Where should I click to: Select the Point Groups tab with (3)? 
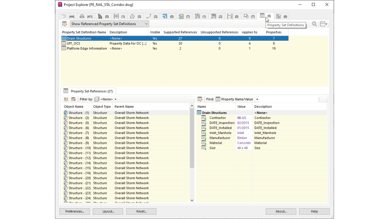pos(136,16)
